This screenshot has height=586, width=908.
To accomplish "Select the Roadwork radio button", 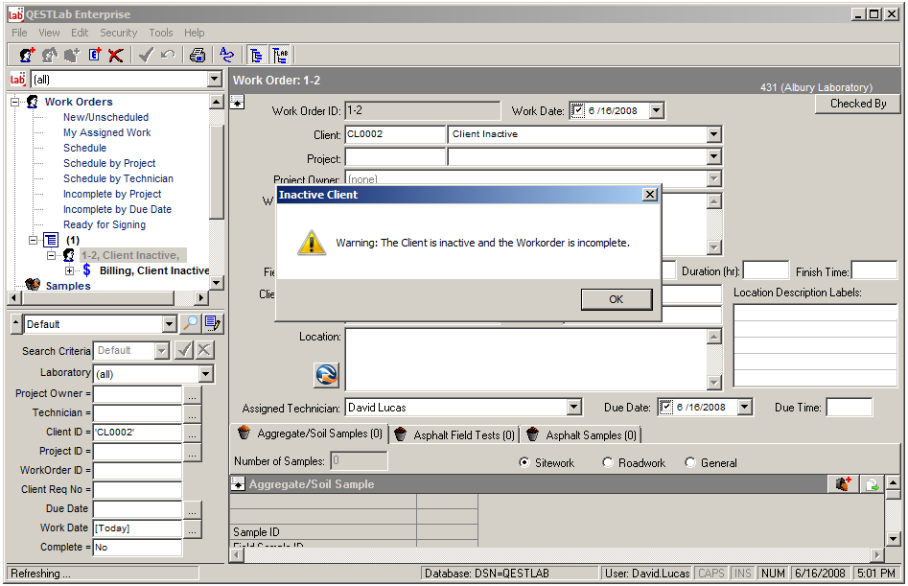I will click(608, 463).
